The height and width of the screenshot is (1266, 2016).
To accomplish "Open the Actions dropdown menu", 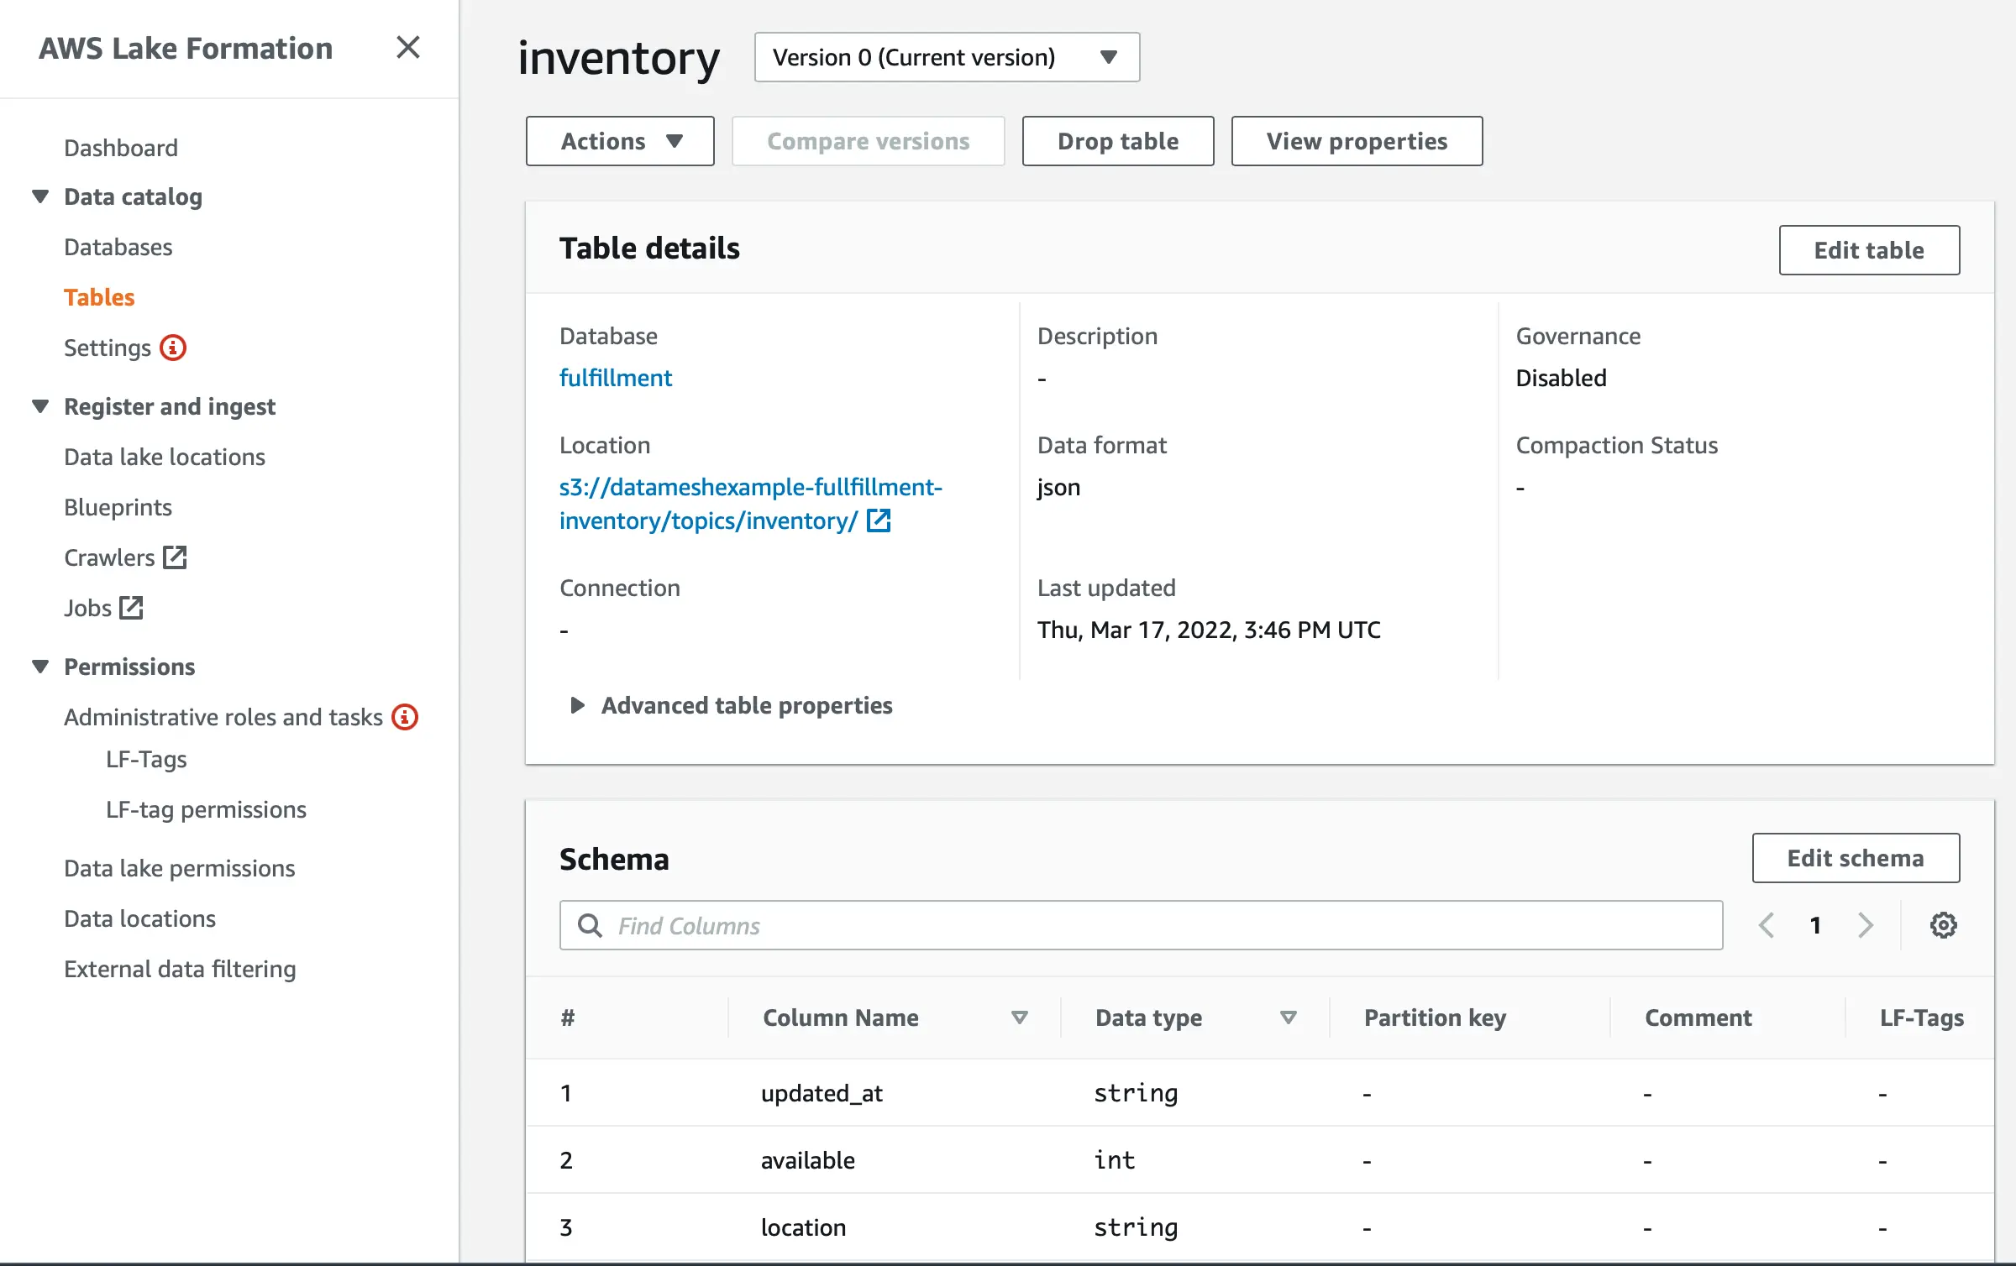I will [620, 141].
